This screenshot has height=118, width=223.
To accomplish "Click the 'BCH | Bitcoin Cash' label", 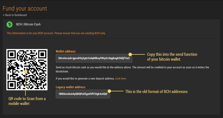I will [28, 24].
